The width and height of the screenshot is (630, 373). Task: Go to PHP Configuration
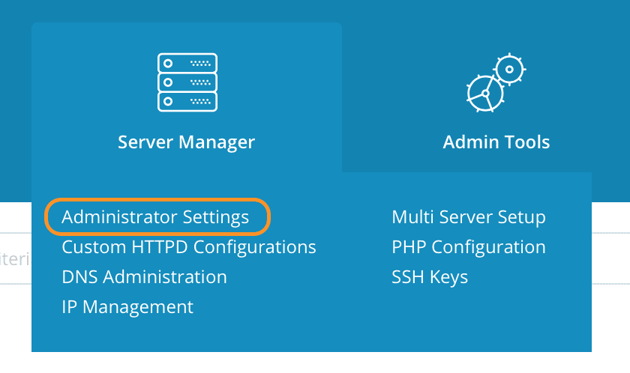tap(469, 247)
